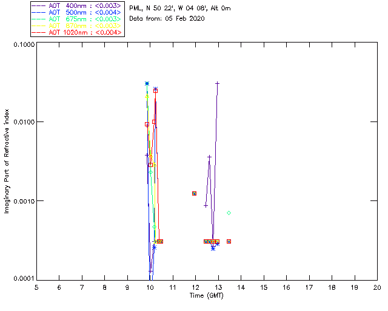The width and height of the screenshot is (388, 311).
Task: Click the 0.0001 y-axis tick label
Action: tap(24, 279)
